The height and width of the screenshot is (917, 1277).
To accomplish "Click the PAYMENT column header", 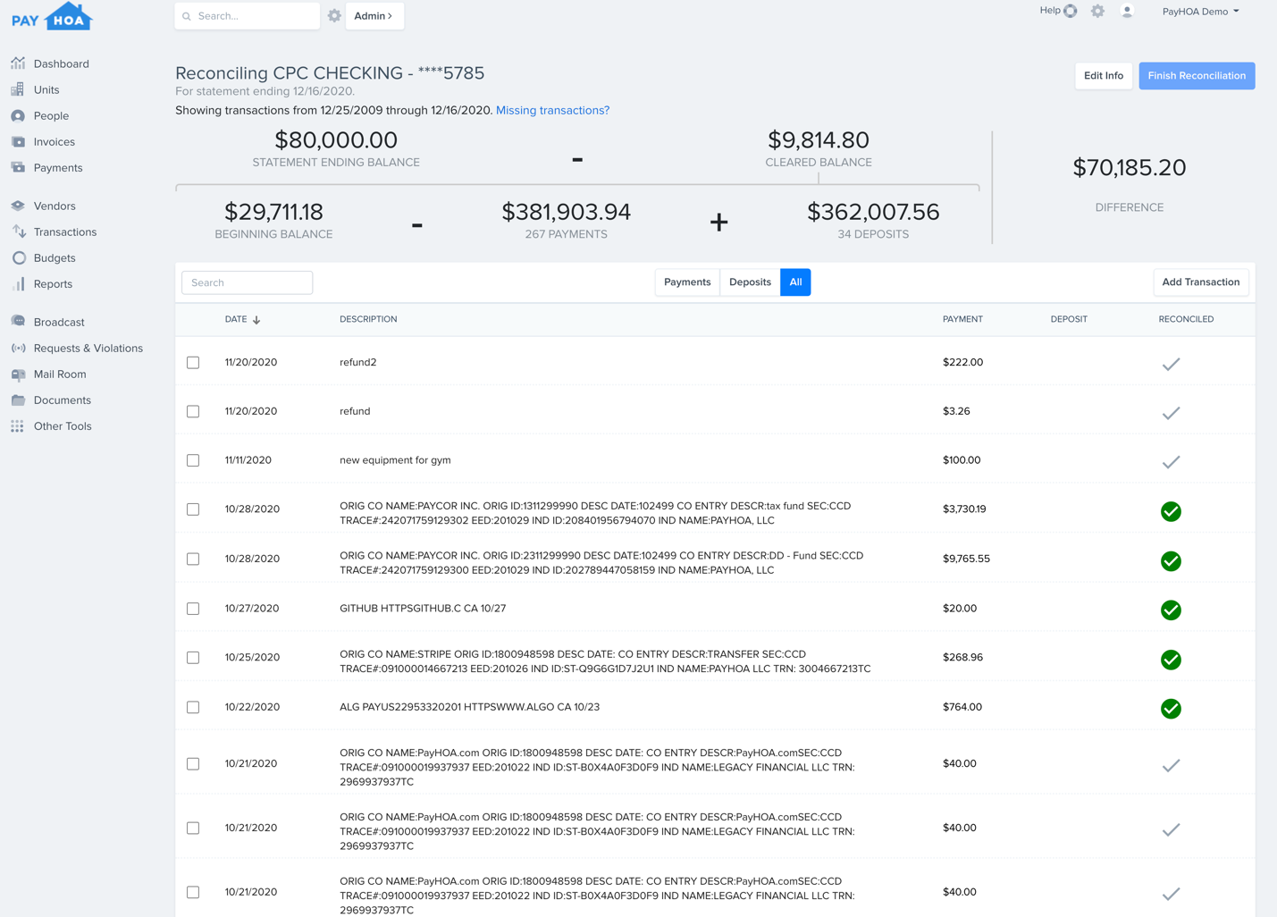I will pos(962,319).
